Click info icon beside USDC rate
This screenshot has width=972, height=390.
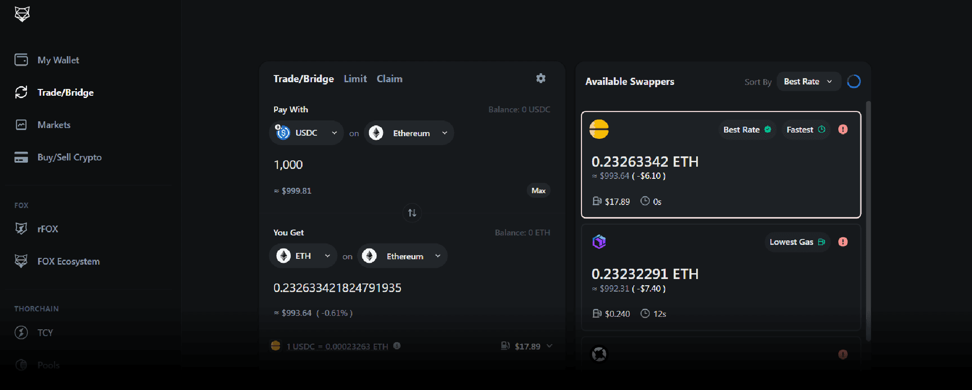pyautogui.click(x=397, y=346)
